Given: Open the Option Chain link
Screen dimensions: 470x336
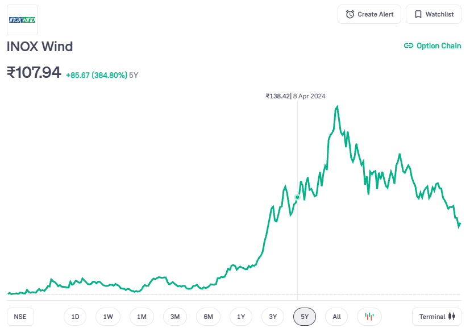Looking at the screenshot, I should [439, 46].
